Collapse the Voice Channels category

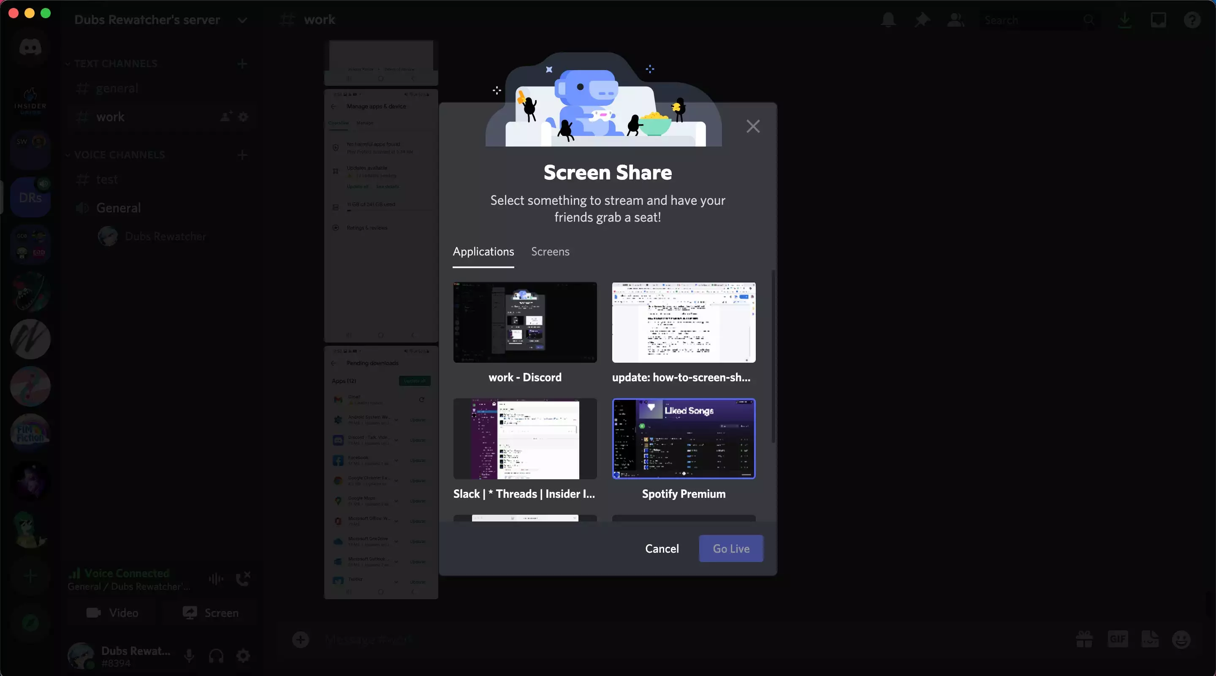(119, 155)
